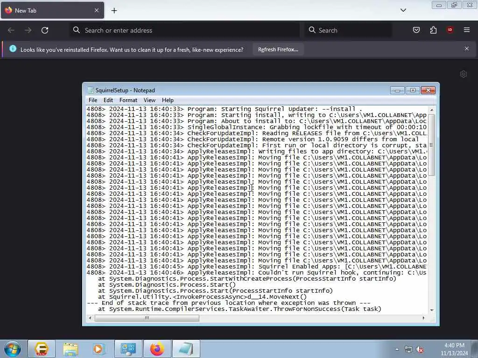Open the Firefox taskbar icon
This screenshot has width=478, height=358.
[157, 349]
